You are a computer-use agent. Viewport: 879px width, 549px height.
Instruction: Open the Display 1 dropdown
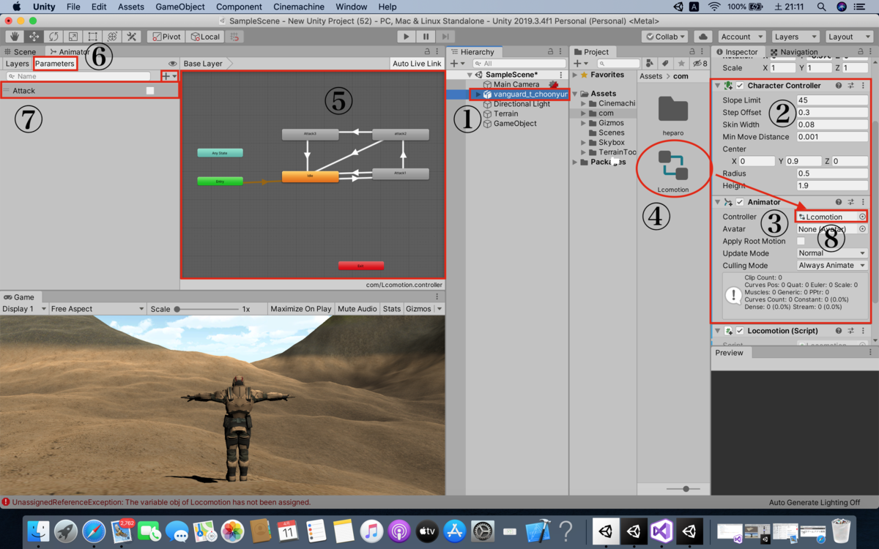[x=24, y=309]
